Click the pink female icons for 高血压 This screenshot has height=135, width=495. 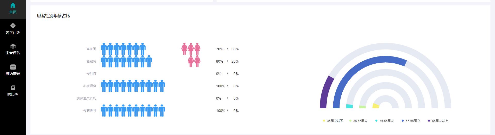click(191, 49)
